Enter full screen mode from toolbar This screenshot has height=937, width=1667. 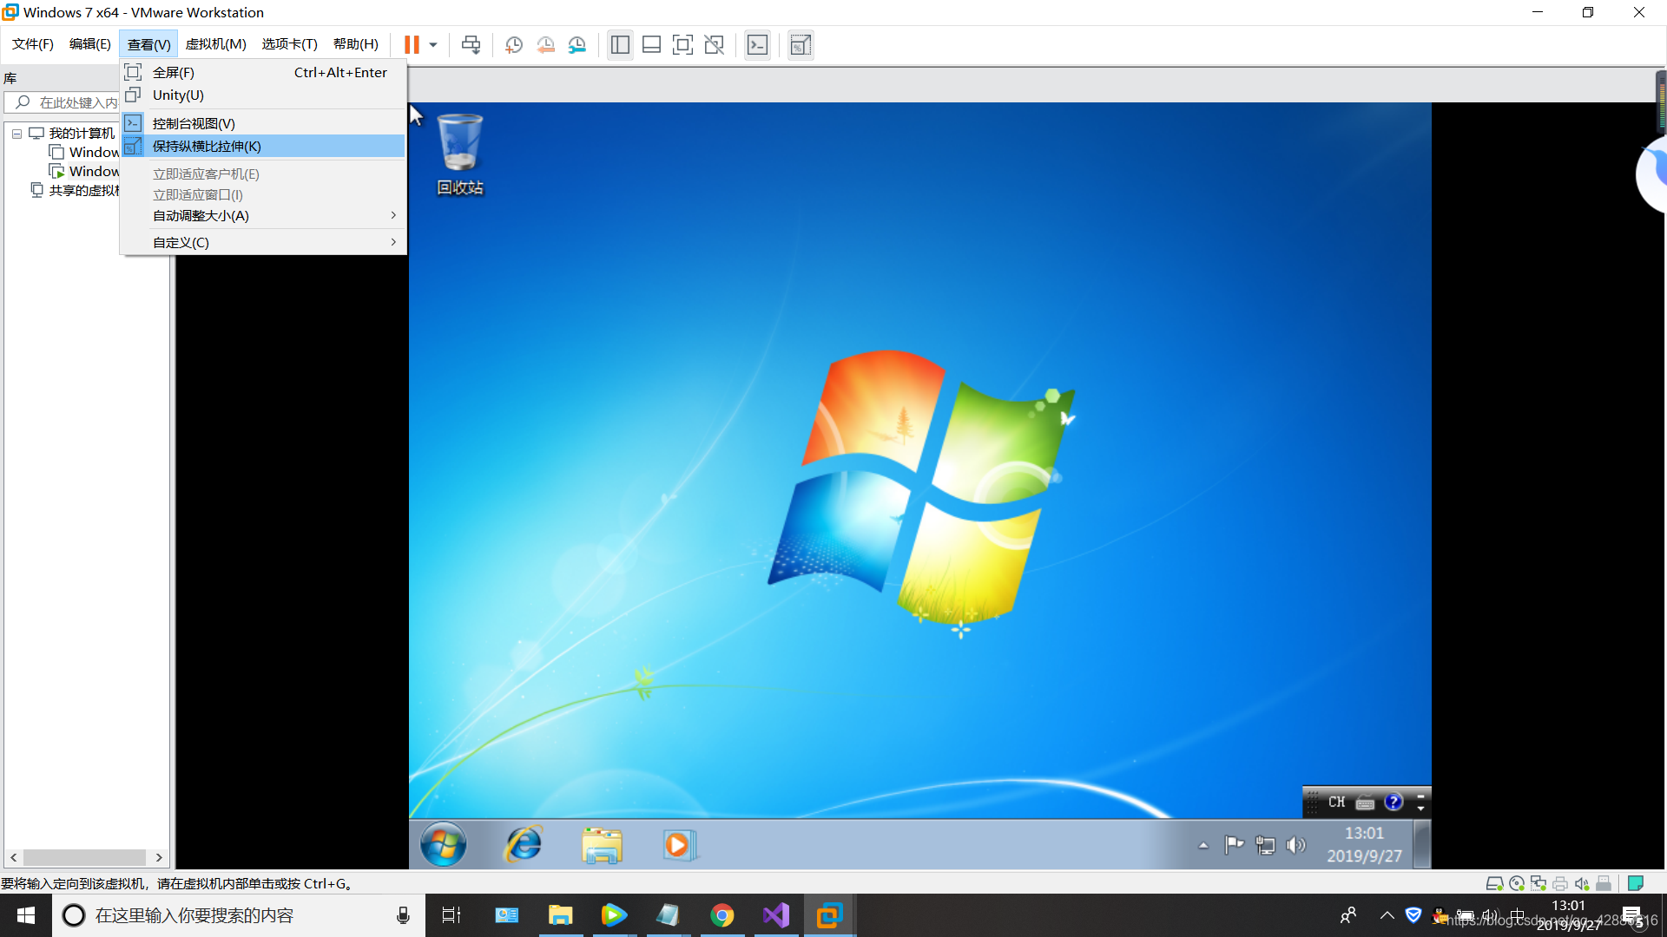682,45
